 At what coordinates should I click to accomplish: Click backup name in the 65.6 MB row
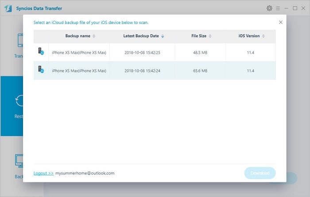tap(79, 71)
